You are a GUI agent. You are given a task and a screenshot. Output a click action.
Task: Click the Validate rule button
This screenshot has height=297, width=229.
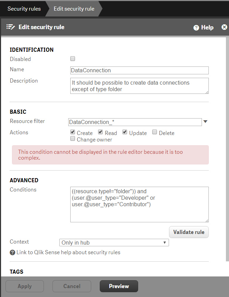click(x=189, y=232)
